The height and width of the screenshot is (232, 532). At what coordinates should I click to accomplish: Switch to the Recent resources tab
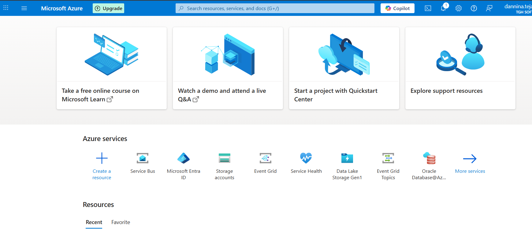(x=94, y=222)
